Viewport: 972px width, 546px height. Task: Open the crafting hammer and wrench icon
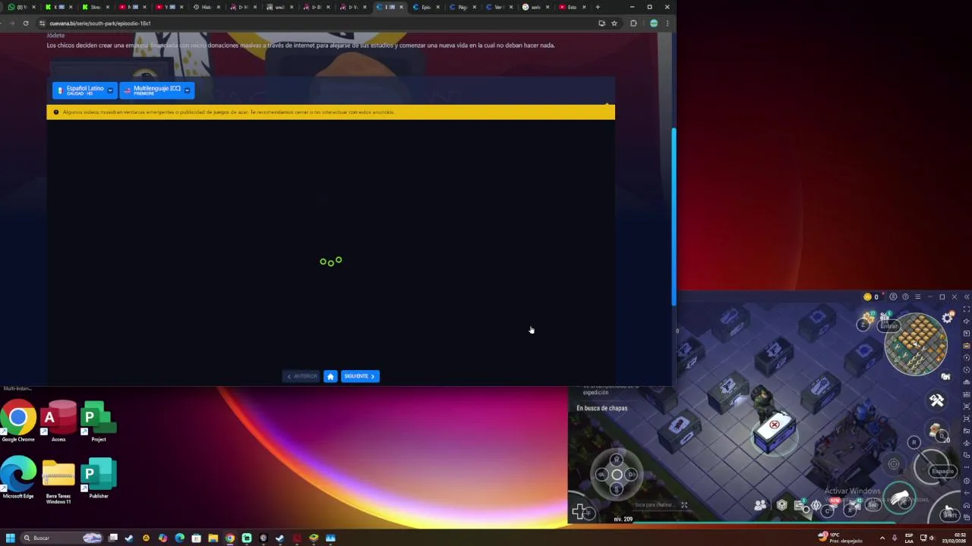[936, 400]
